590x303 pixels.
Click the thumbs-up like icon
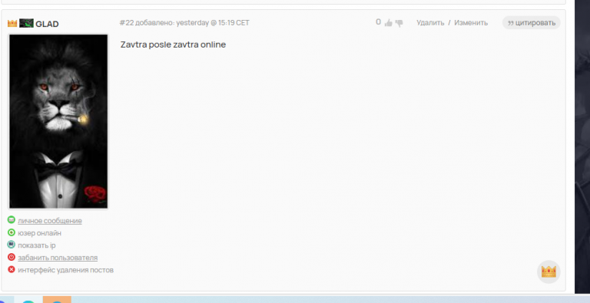388,23
